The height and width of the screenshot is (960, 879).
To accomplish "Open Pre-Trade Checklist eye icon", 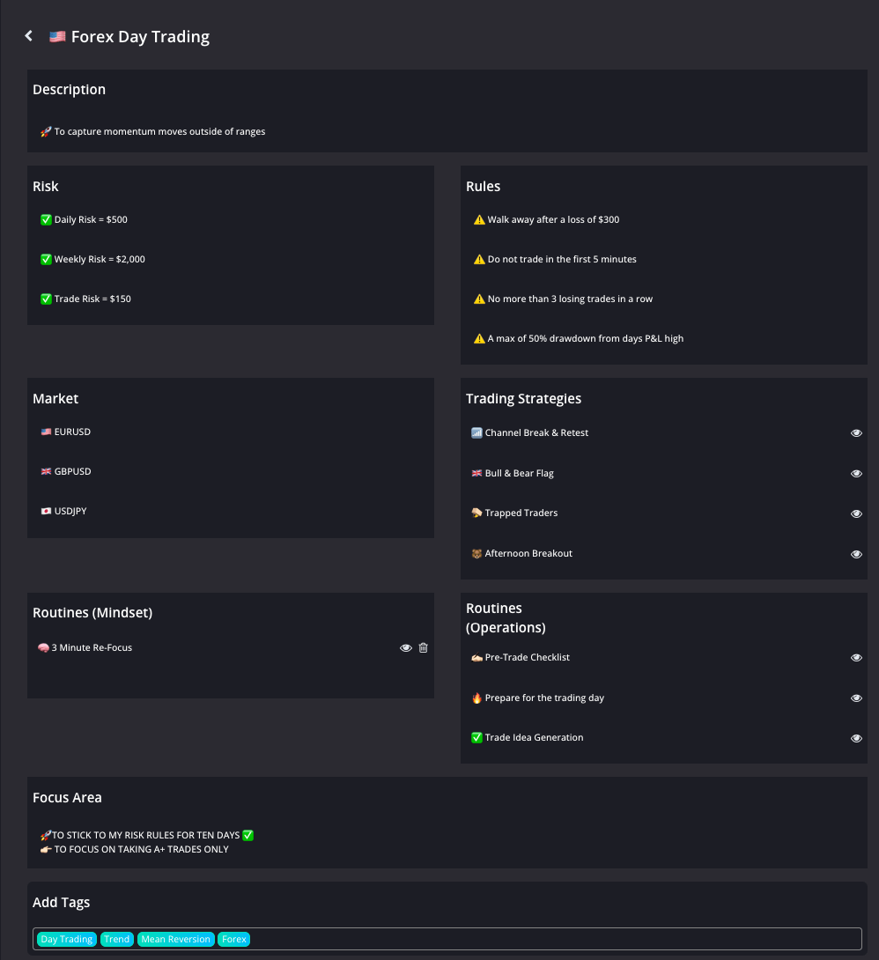I will pyautogui.click(x=856, y=658).
